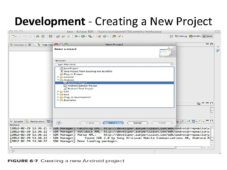
Task: Click the help question mark in New Project dialog
Action: pos(59,123)
